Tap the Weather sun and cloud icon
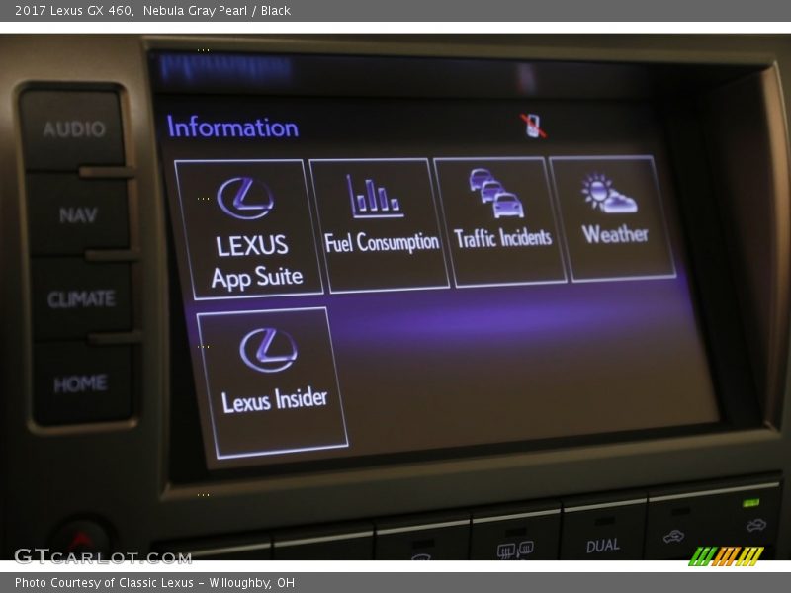 608,194
